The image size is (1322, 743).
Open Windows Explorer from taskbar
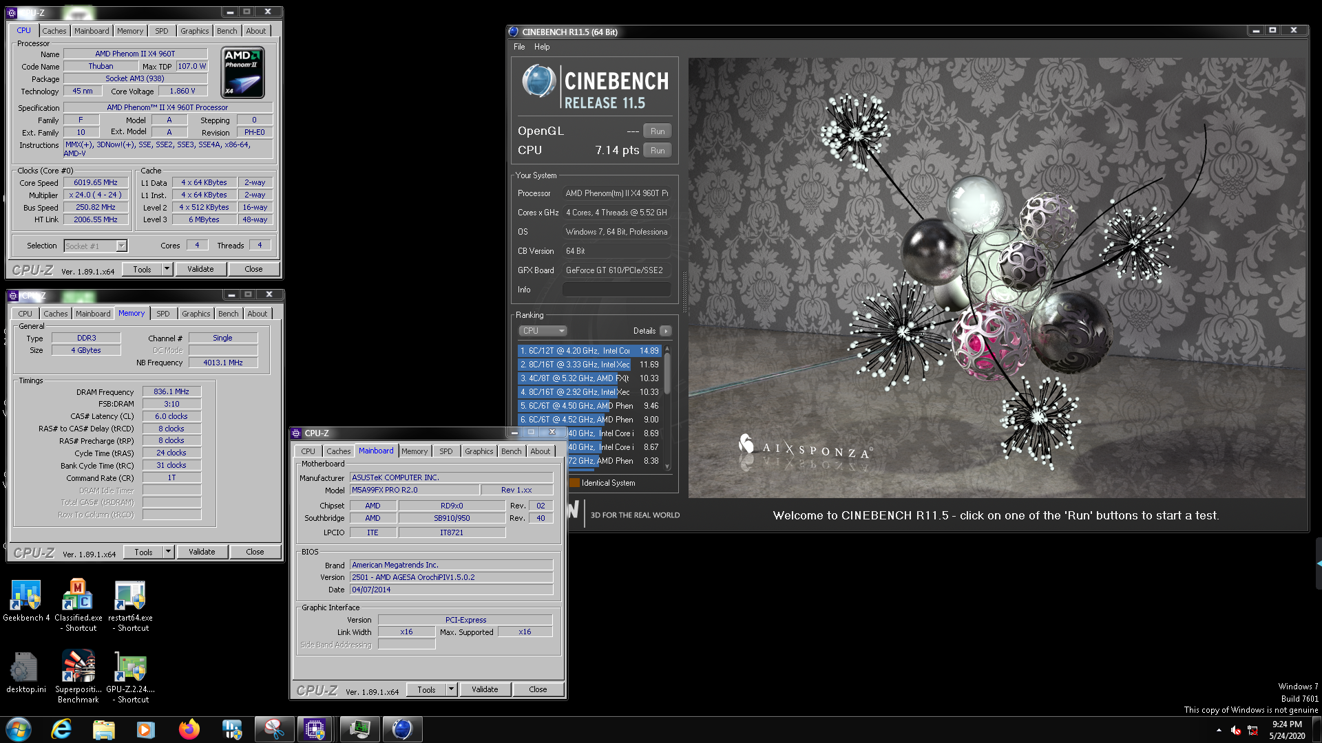tap(103, 729)
